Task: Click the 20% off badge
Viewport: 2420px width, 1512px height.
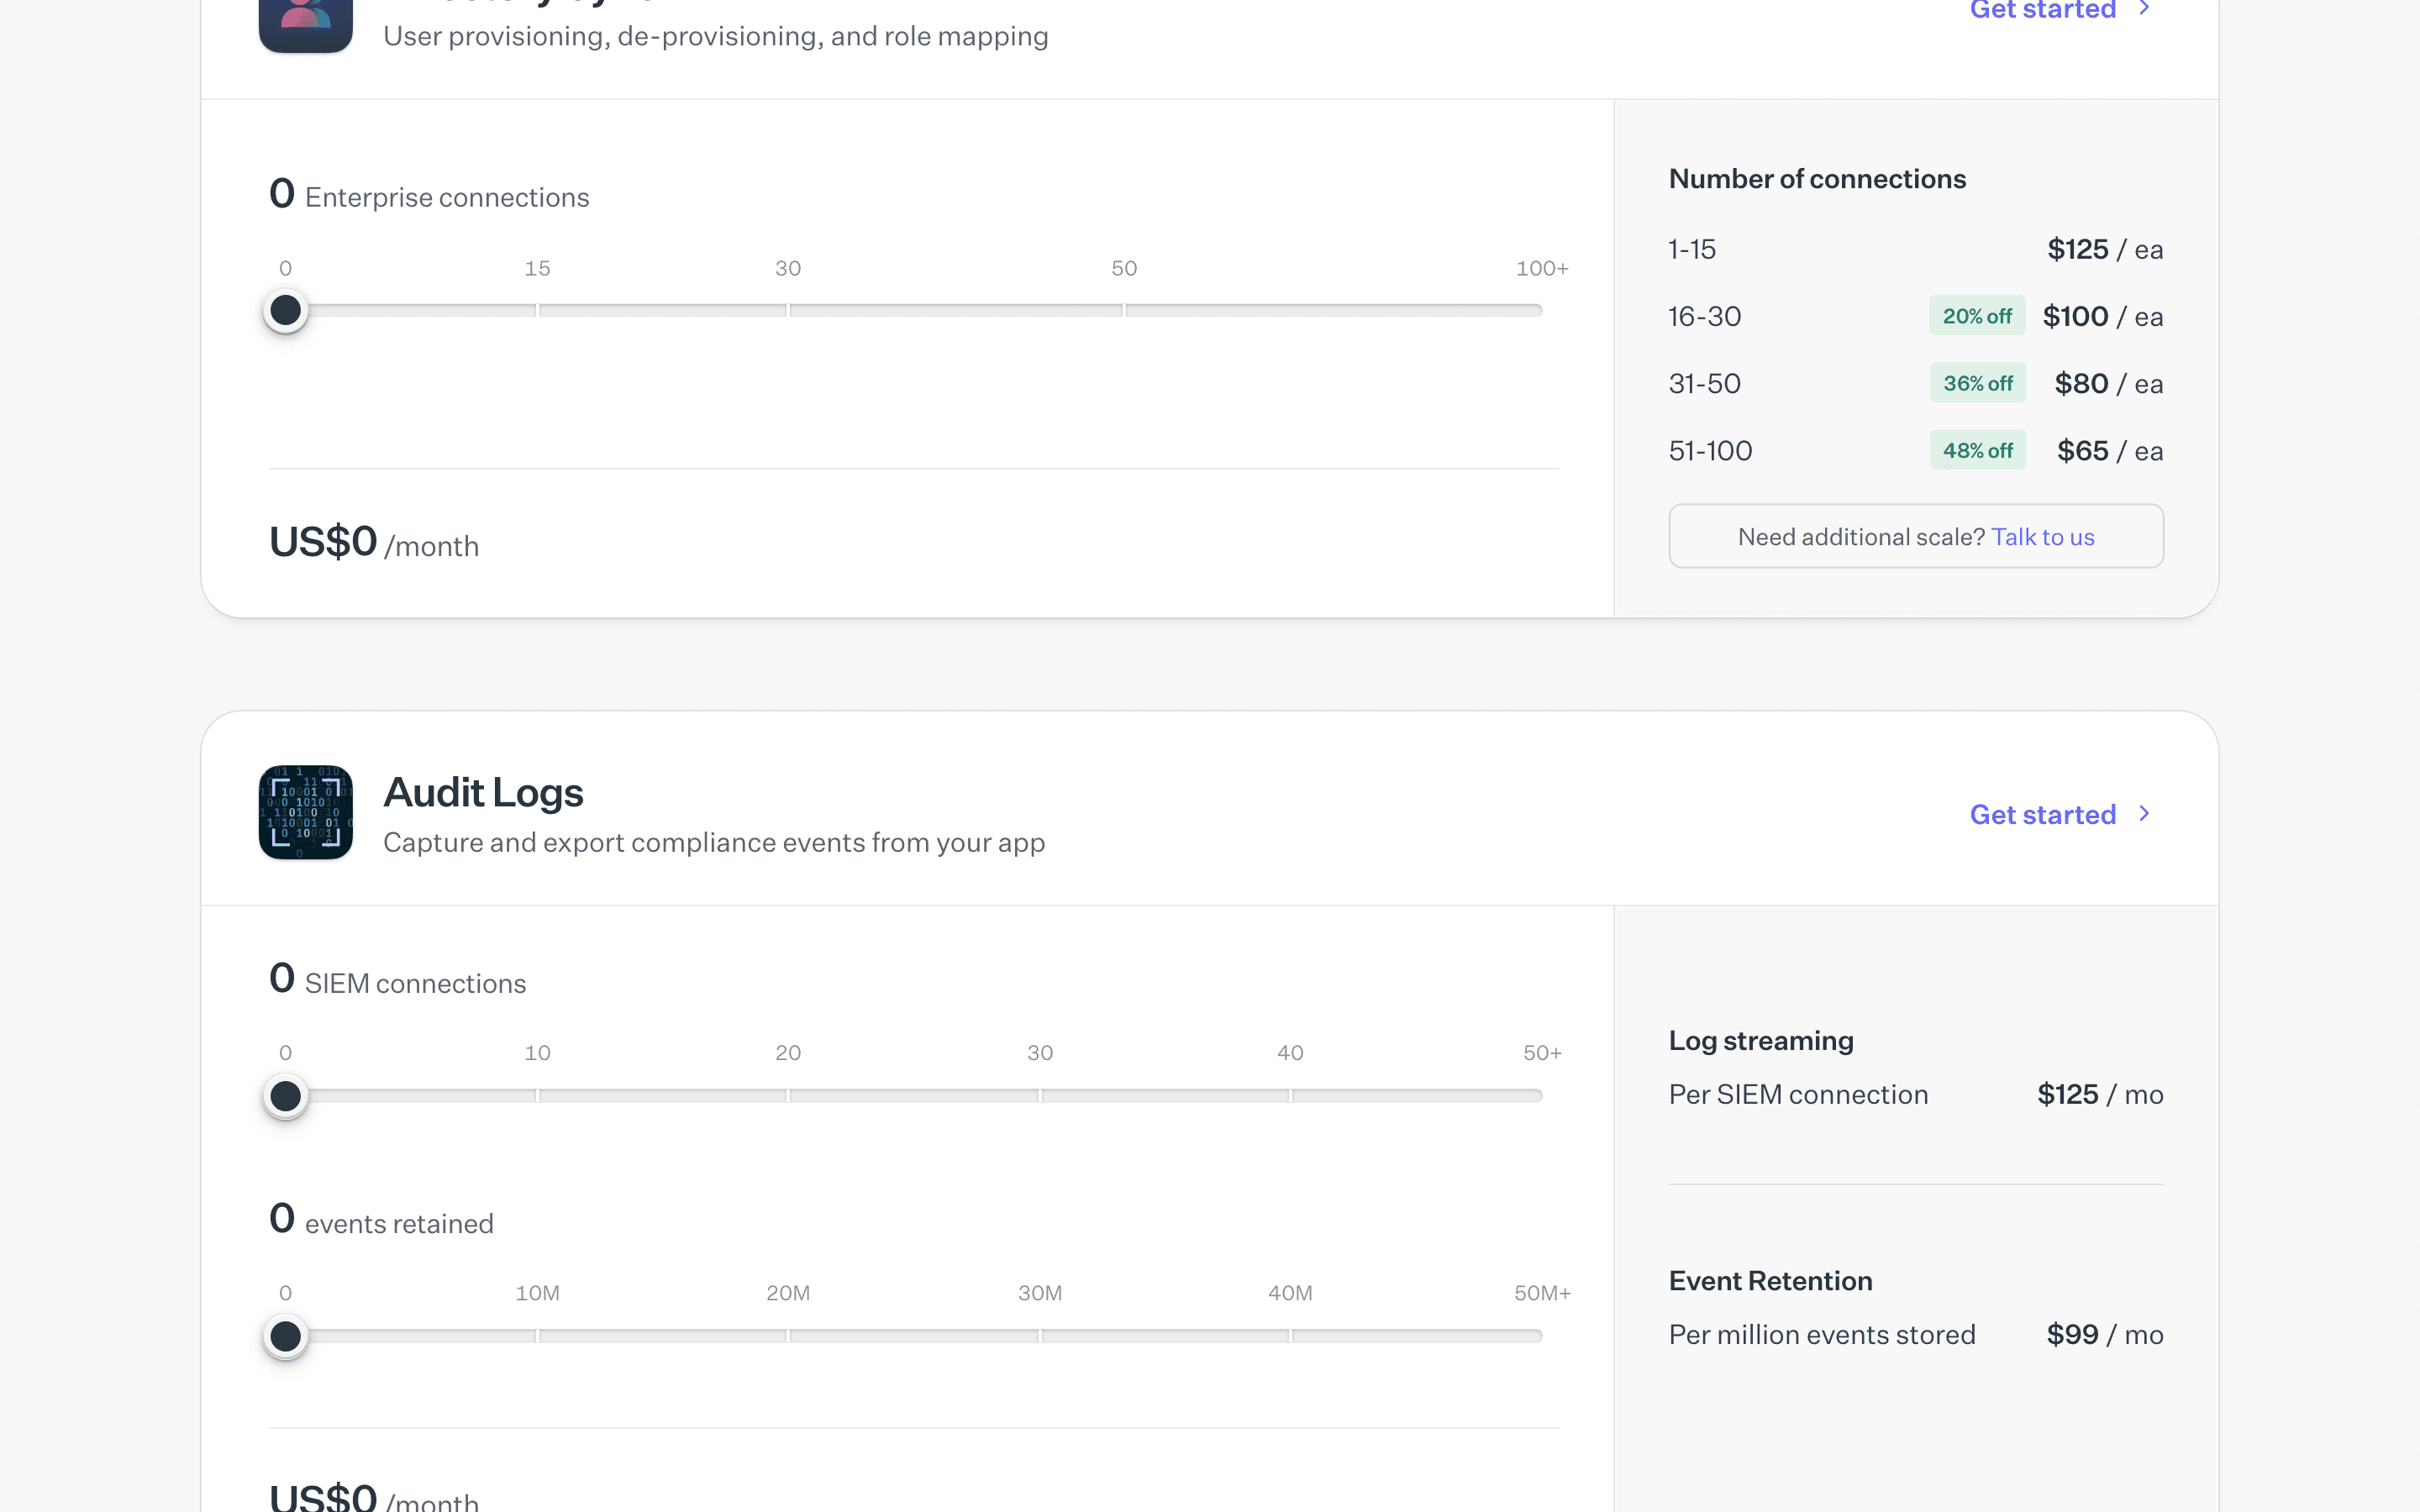Action: coord(1977,316)
